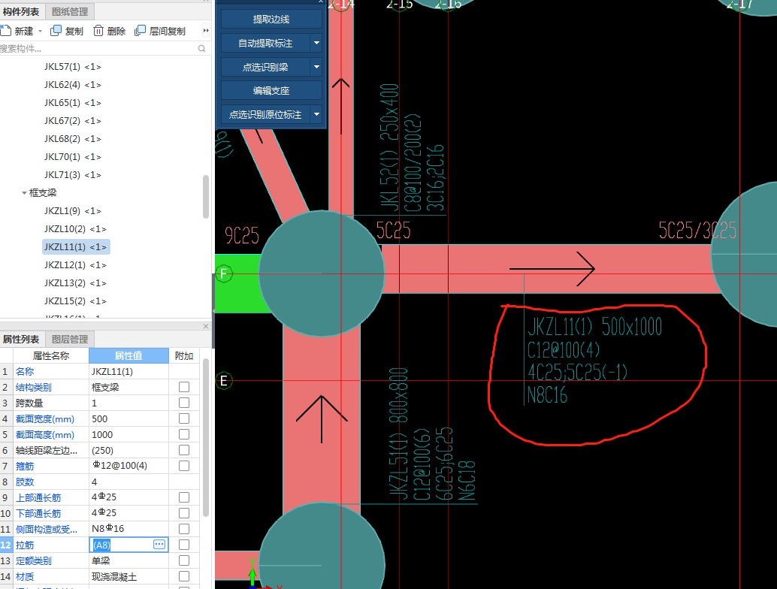The height and width of the screenshot is (589, 777).
Task: Click component list vertical scrollbar
Action: (x=206, y=197)
